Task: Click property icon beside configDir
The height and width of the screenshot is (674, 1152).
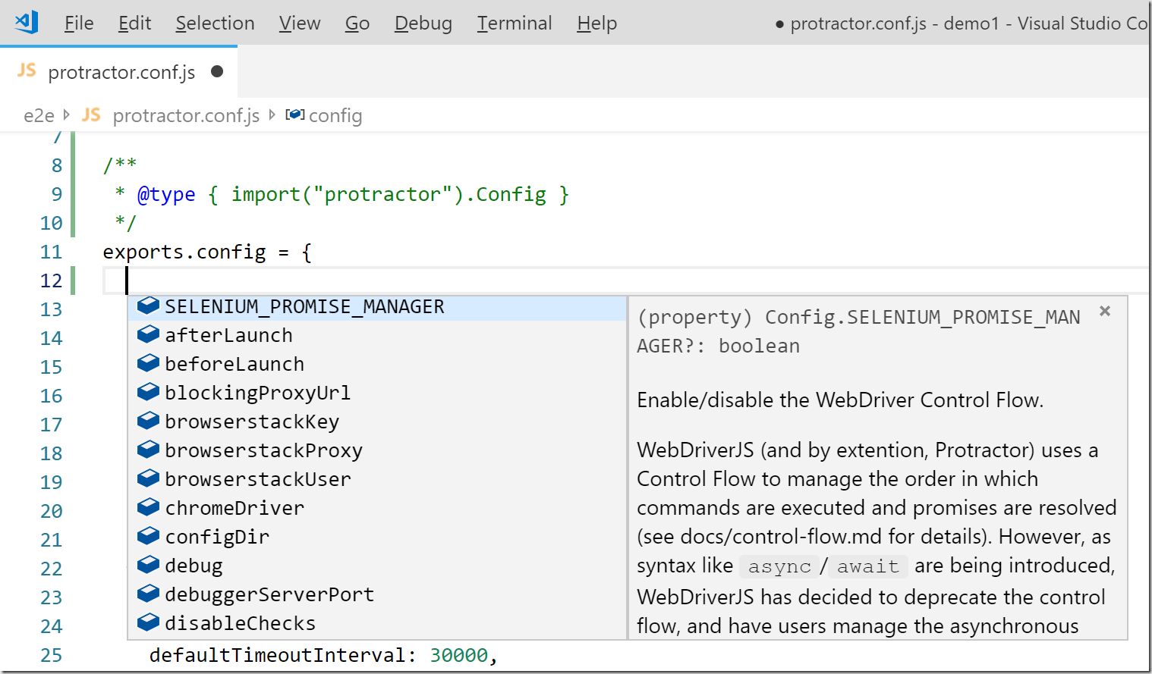Action: pos(148,536)
